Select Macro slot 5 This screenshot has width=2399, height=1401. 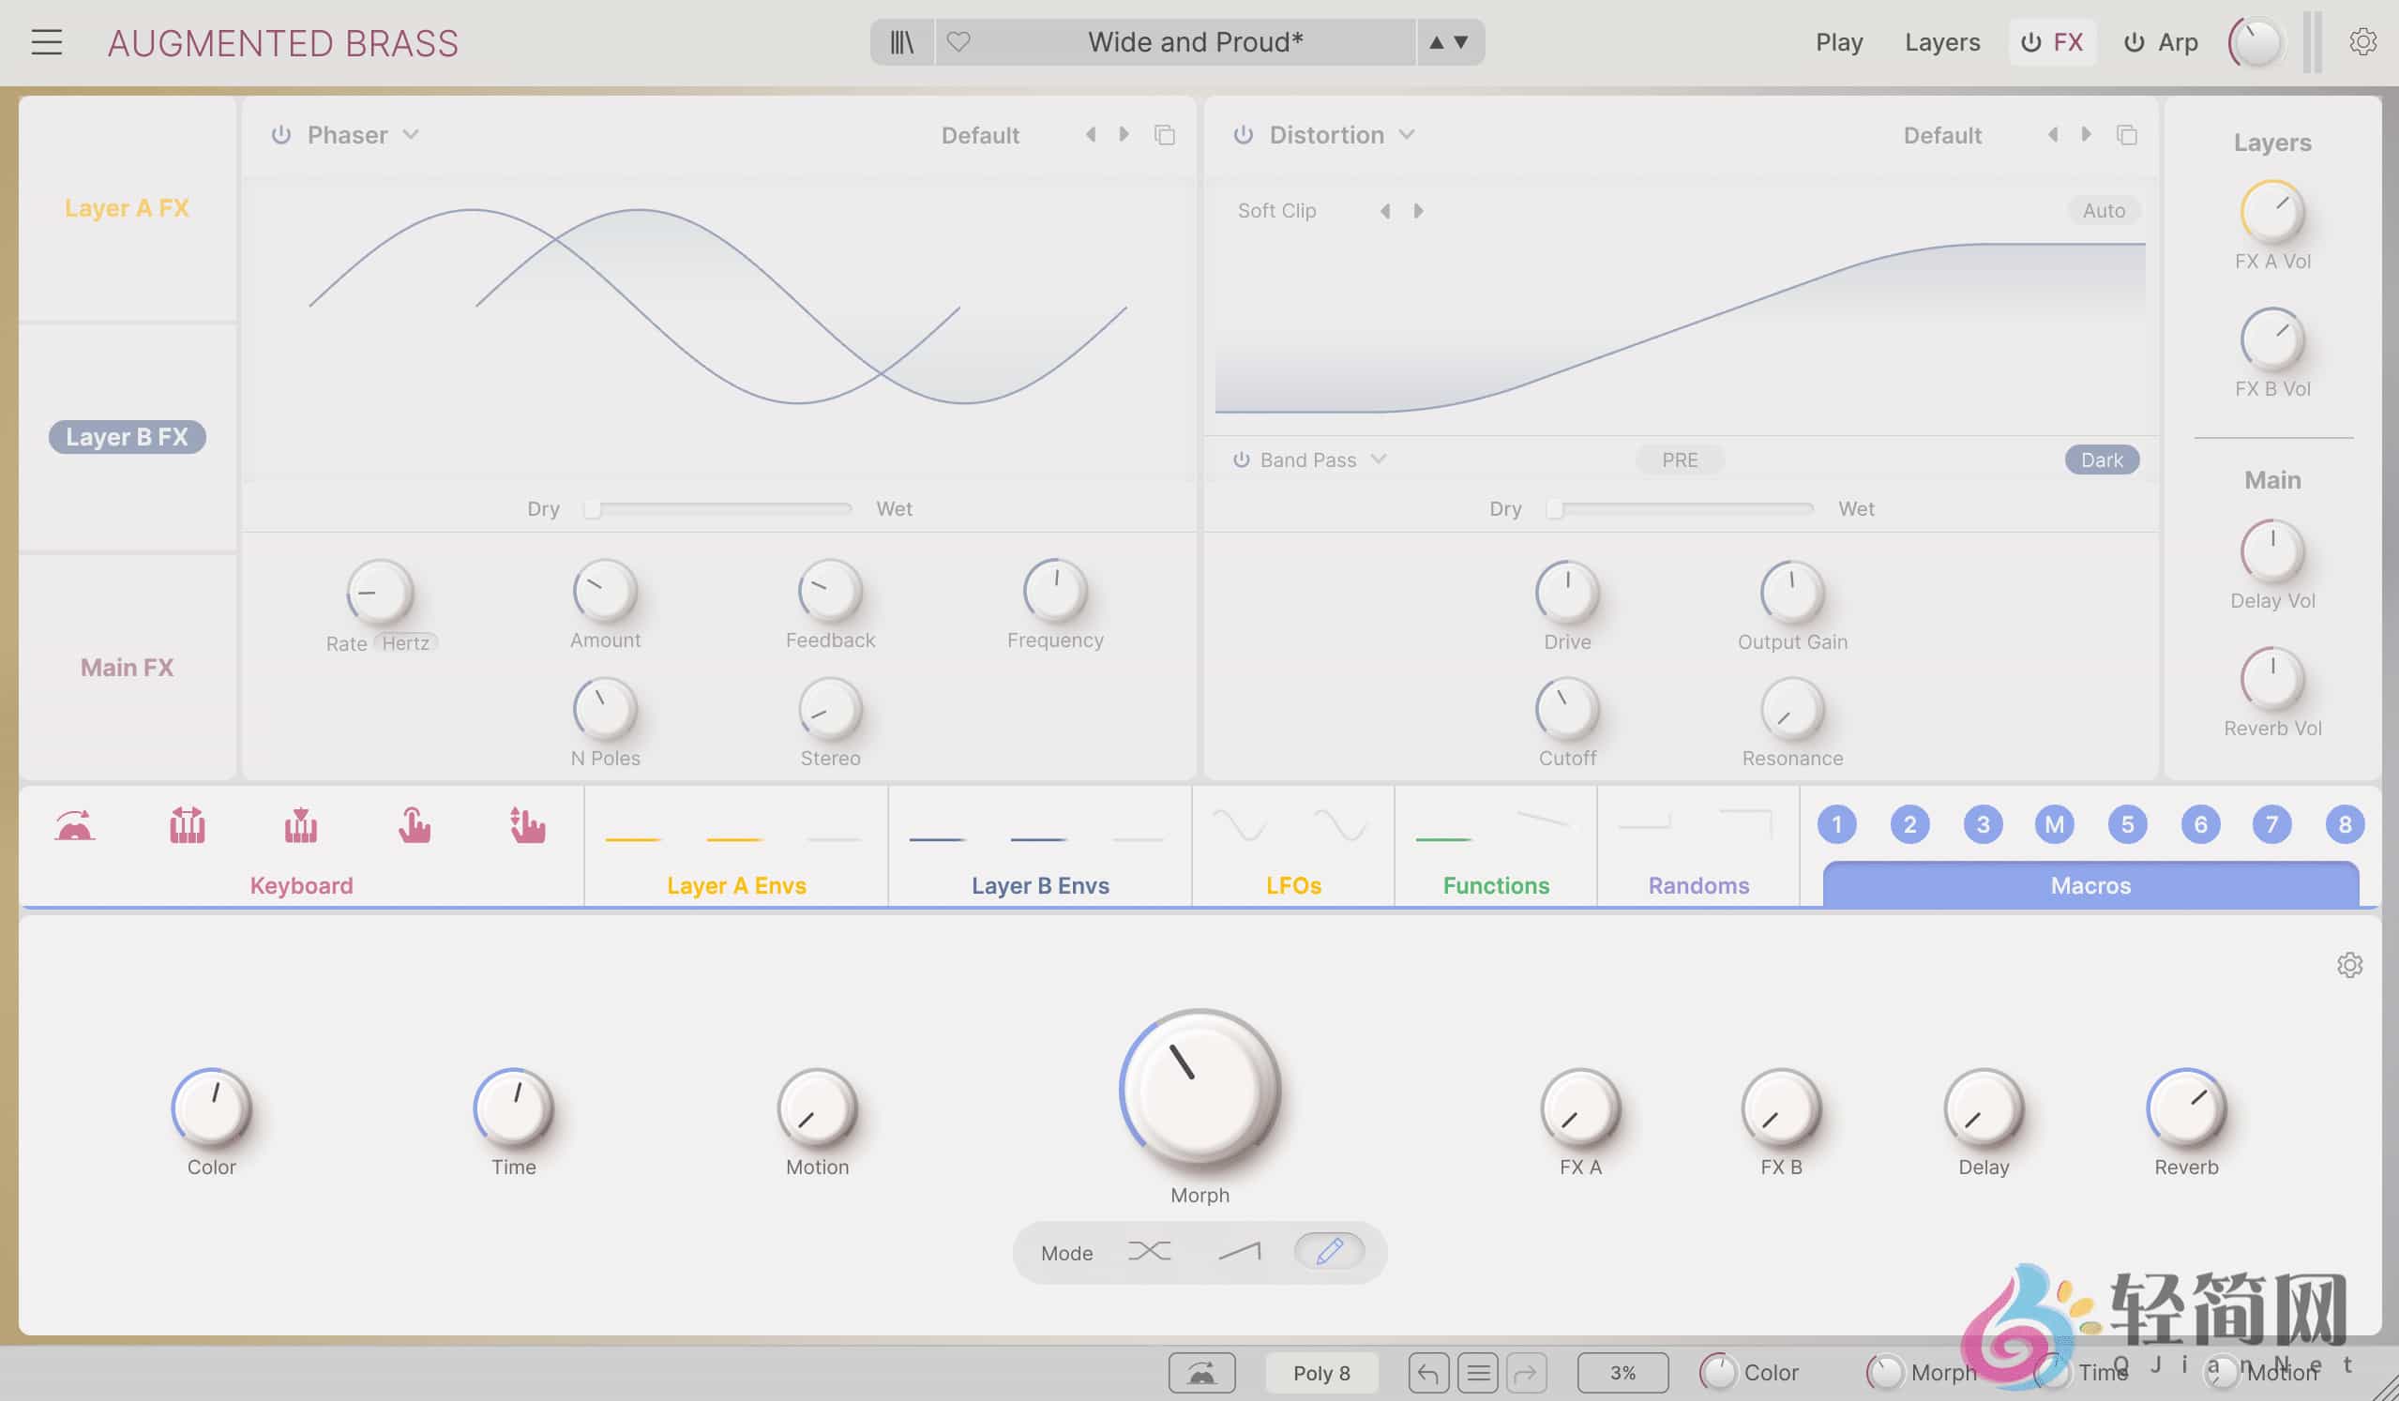coord(2128,824)
